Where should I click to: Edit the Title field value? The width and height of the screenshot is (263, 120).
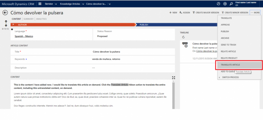106,52
